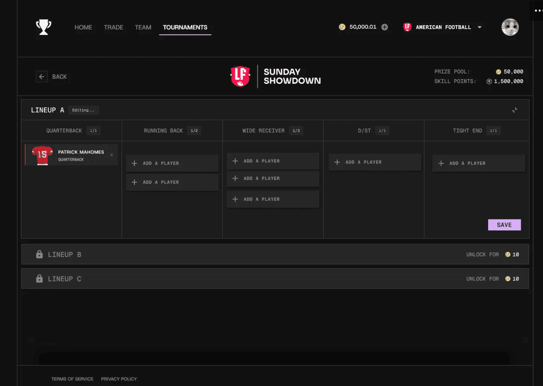Viewport: 543px width, 386px height.
Task: Remove Patrick Mahomes with the X icon
Action: pyautogui.click(x=111, y=155)
